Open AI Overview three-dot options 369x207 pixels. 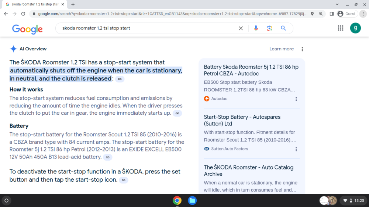(x=302, y=49)
